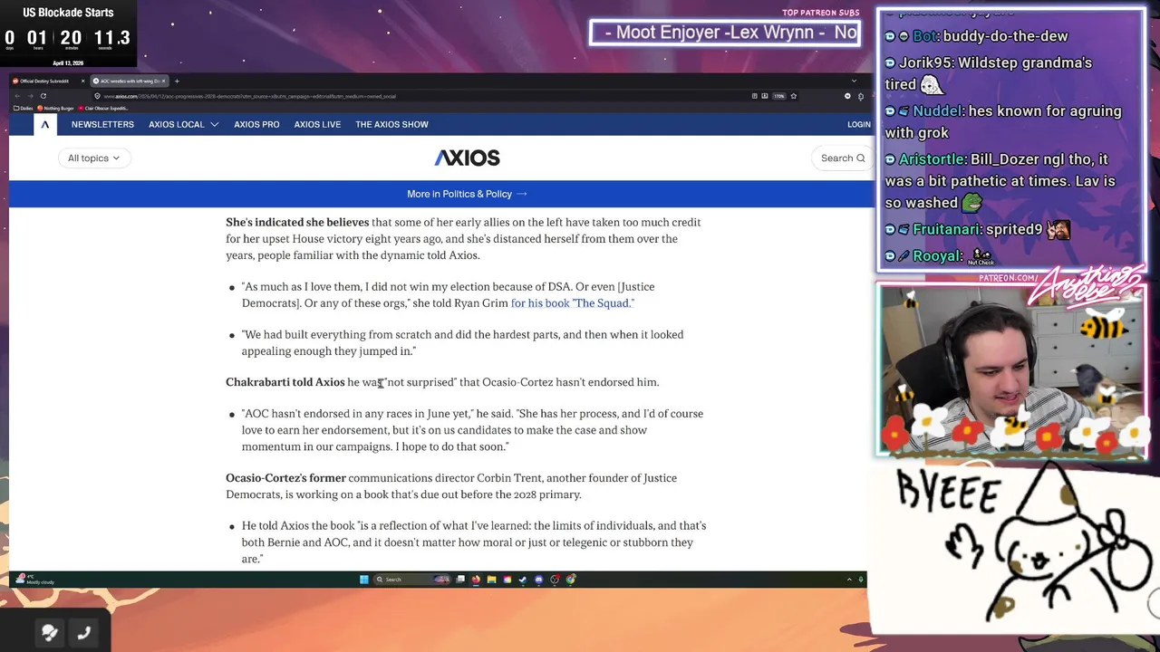Open the weather widget showing Mostly cloudy
1160x652 pixels.
[34, 580]
